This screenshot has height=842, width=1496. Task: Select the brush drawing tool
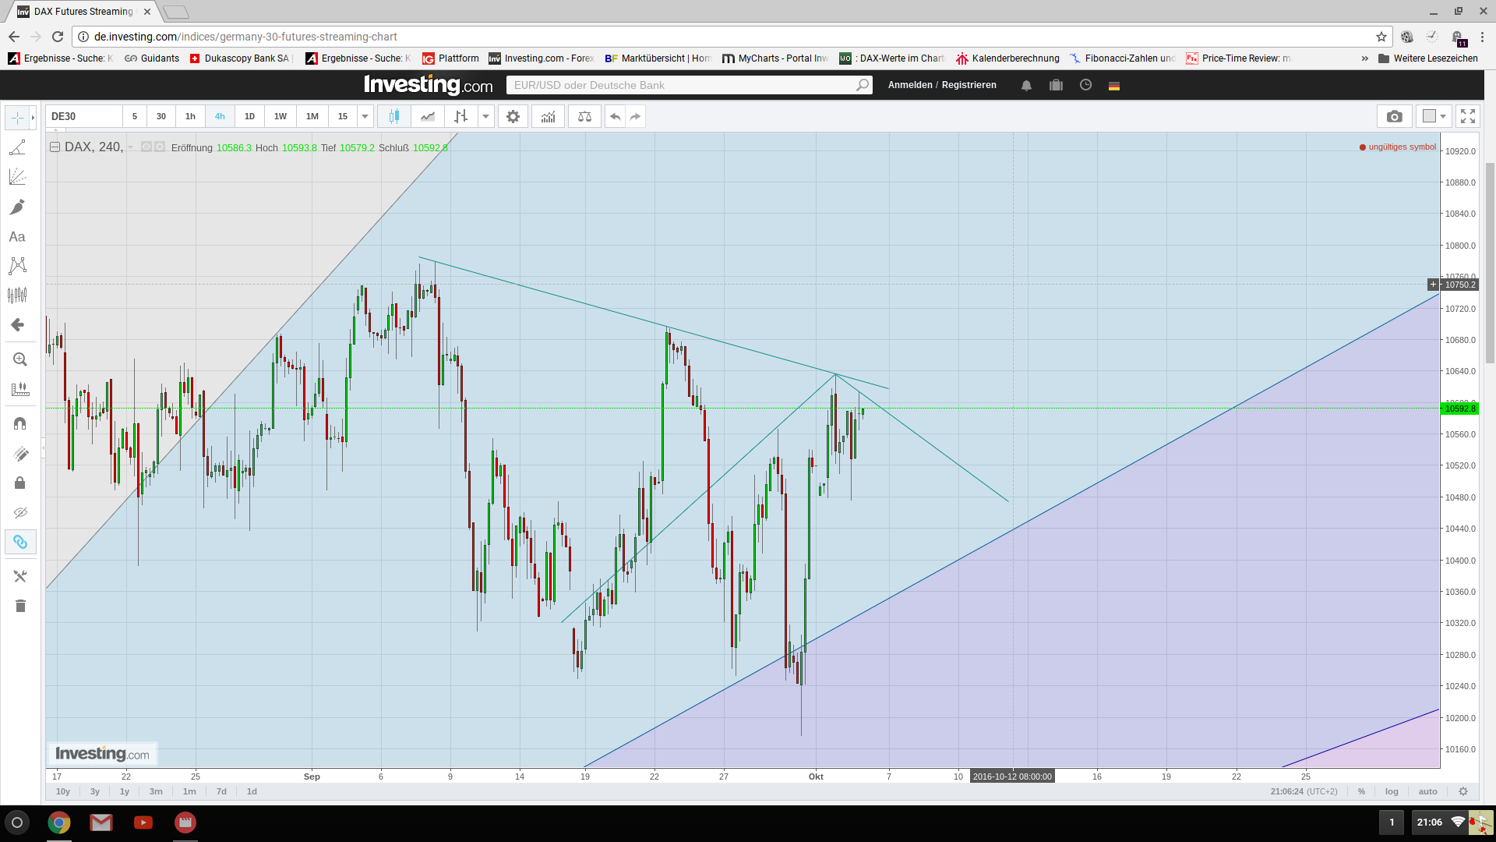tap(17, 207)
